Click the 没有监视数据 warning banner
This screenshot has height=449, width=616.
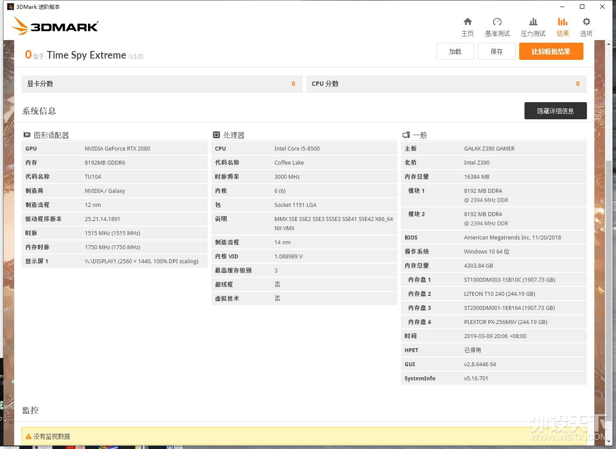tap(304, 436)
